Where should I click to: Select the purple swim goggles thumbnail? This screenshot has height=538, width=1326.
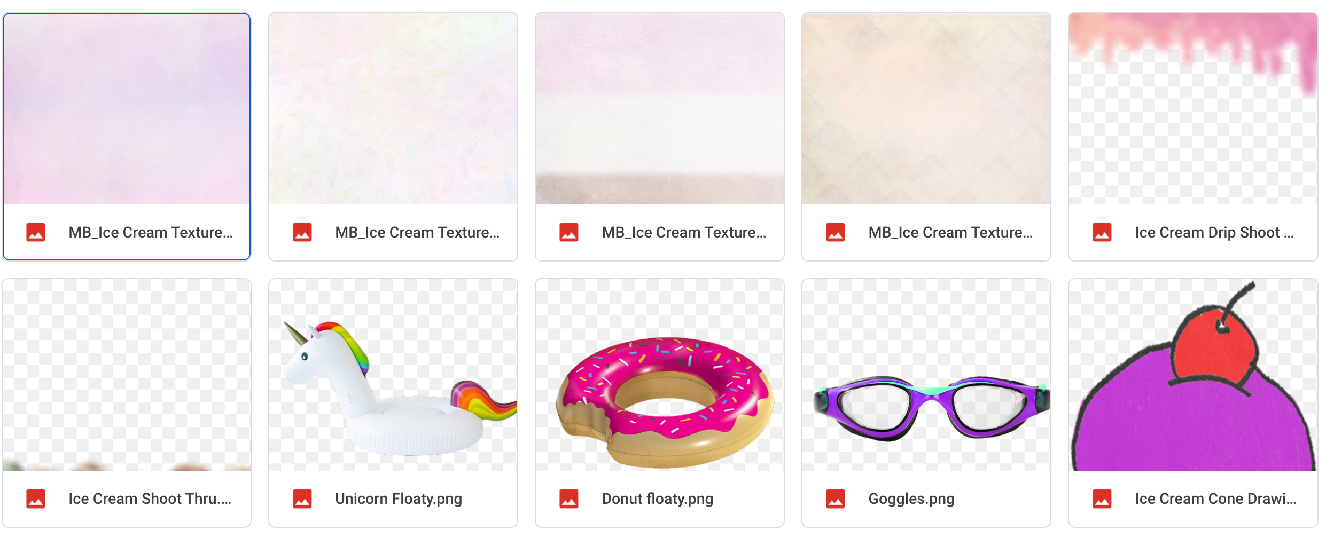[926, 375]
